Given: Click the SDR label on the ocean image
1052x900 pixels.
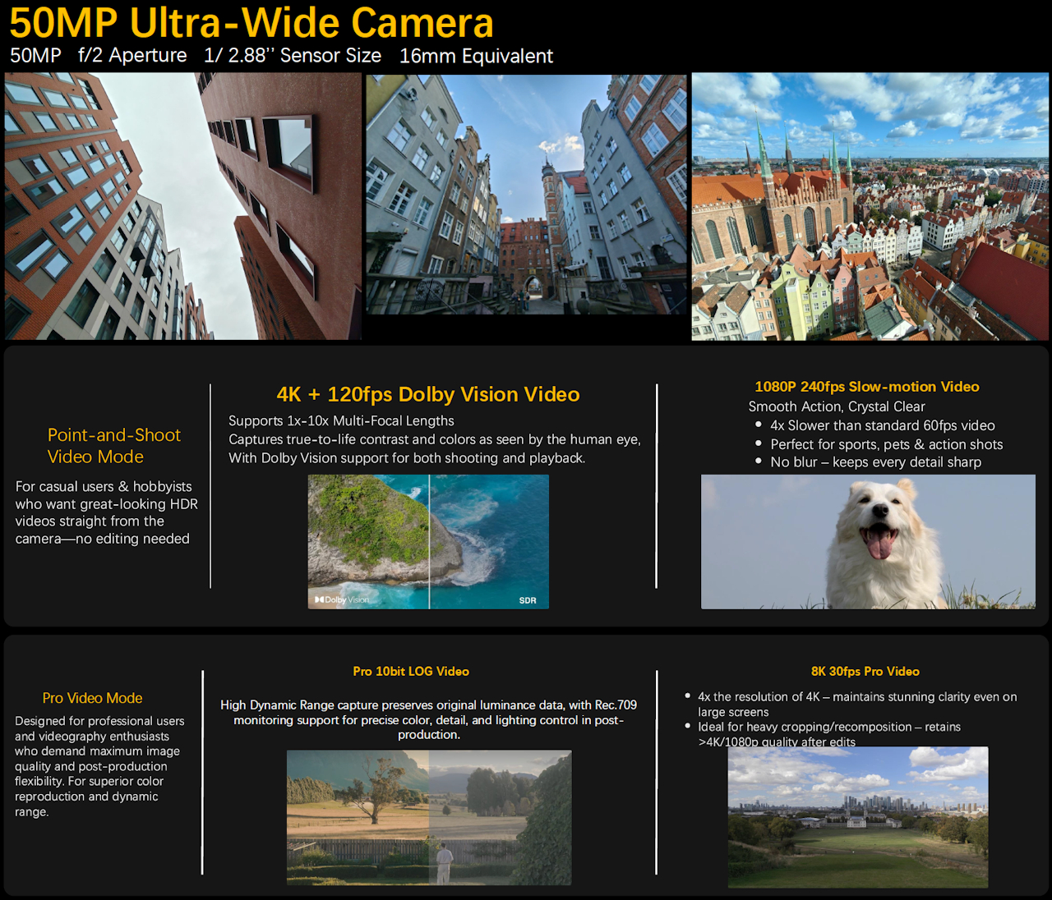Looking at the screenshot, I should (527, 600).
